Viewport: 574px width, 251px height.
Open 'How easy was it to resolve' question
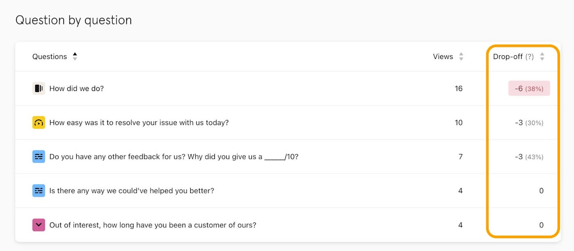(139, 122)
